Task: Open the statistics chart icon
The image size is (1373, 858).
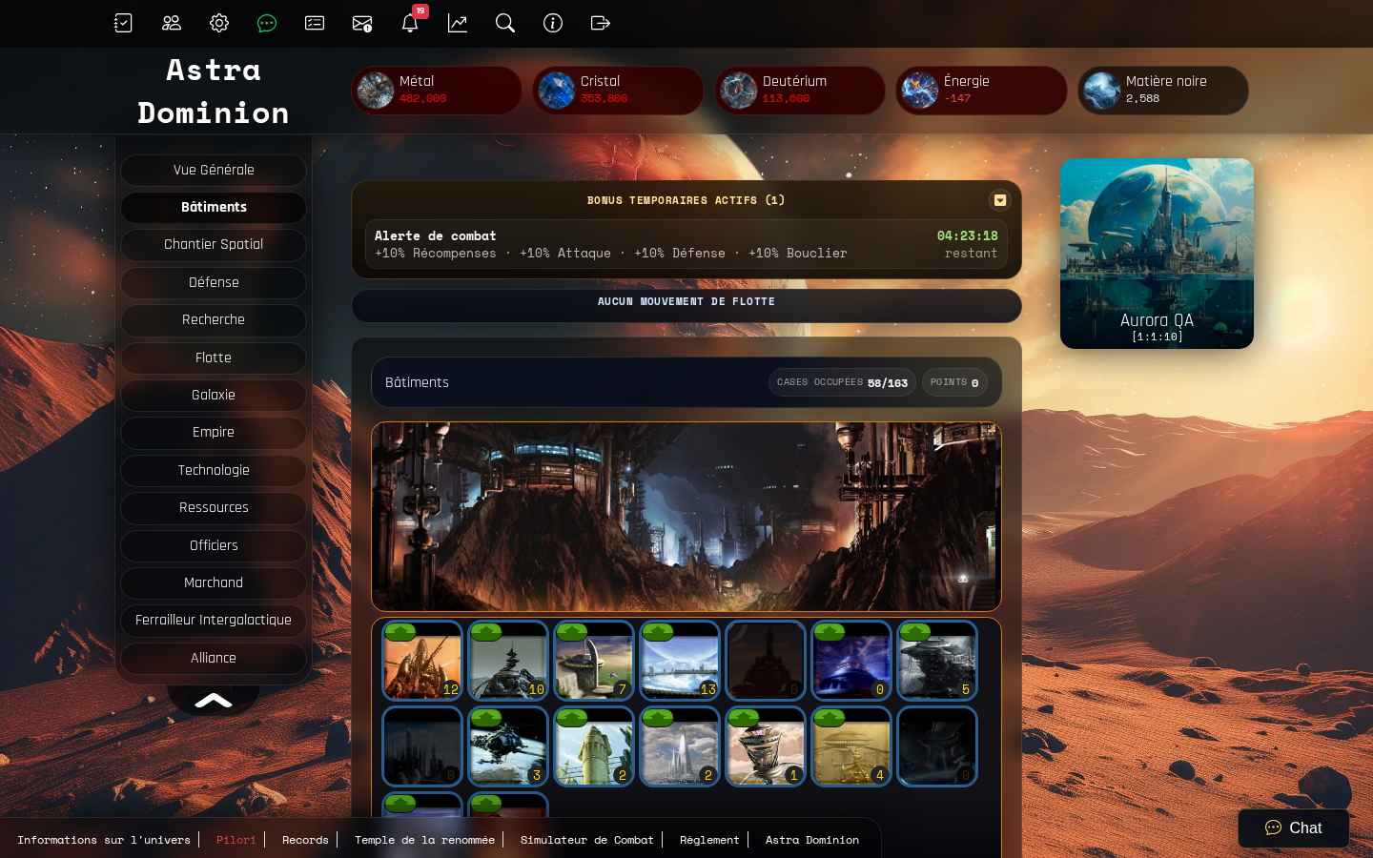Action: coord(458,23)
